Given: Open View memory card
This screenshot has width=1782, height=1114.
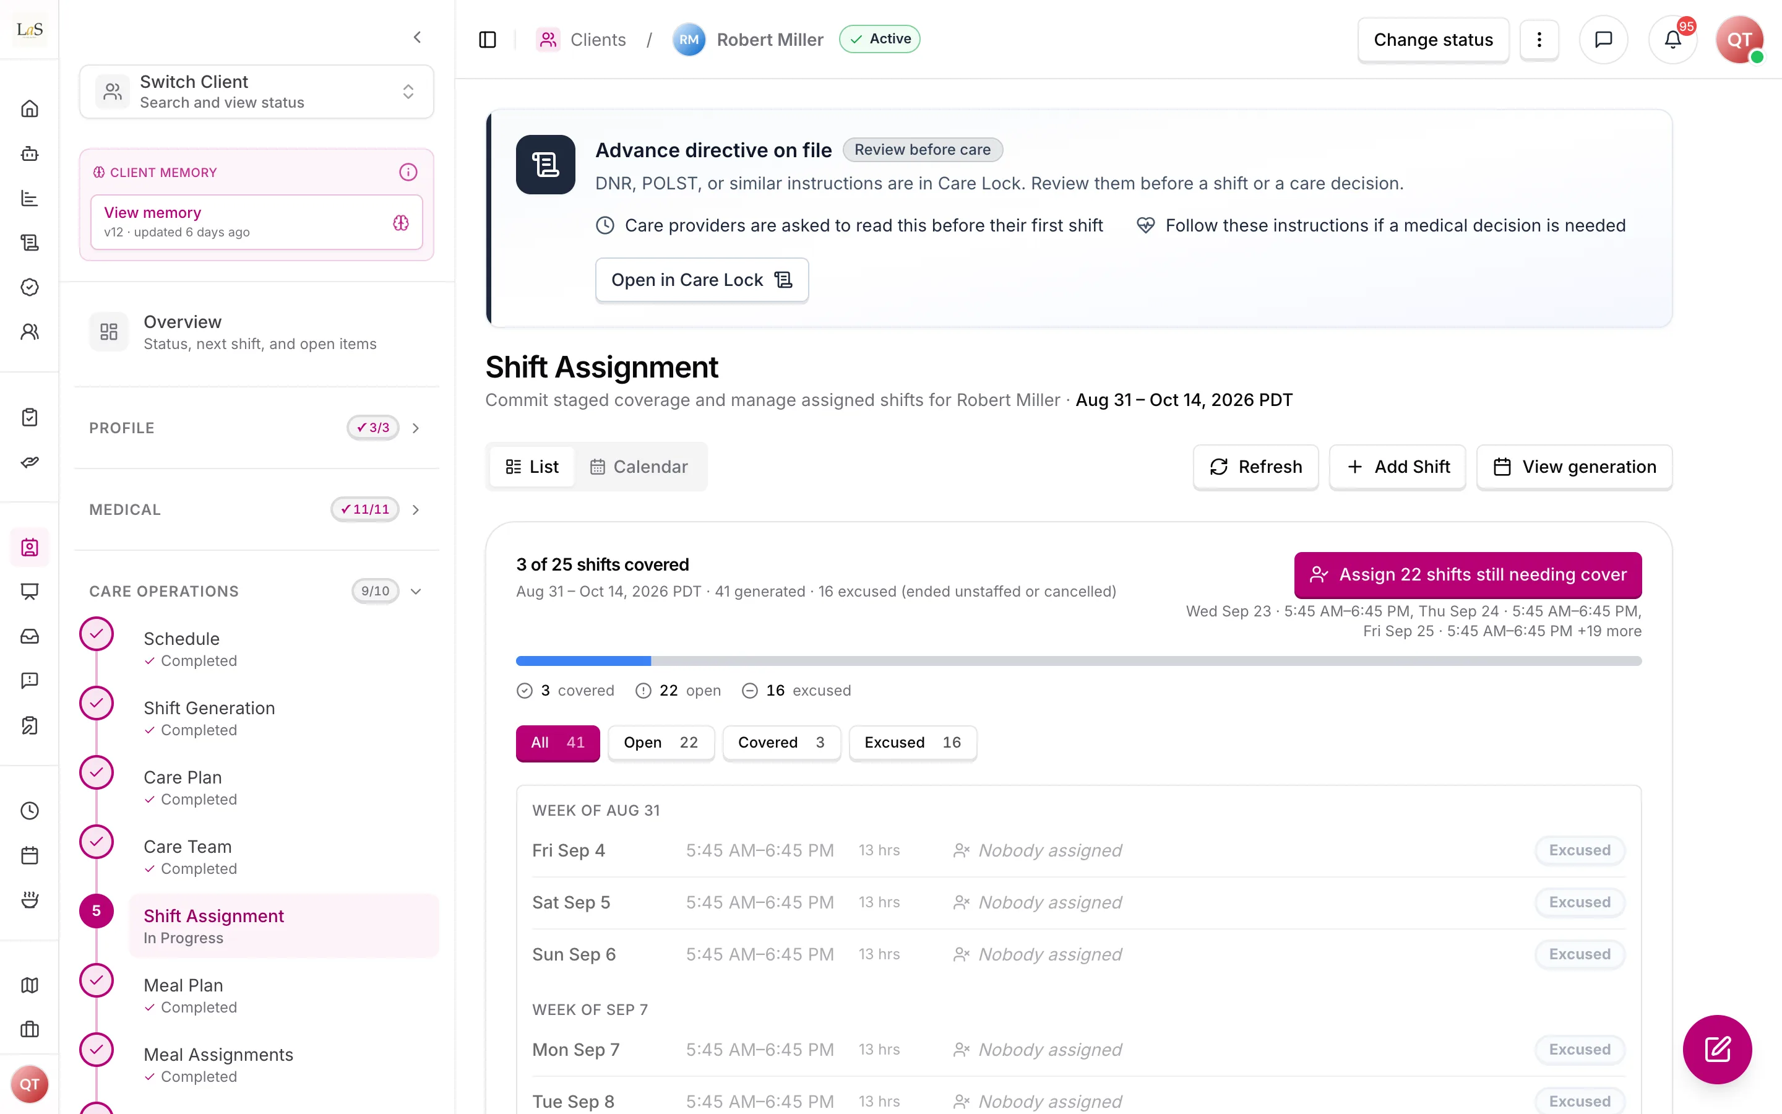Looking at the screenshot, I should point(256,222).
